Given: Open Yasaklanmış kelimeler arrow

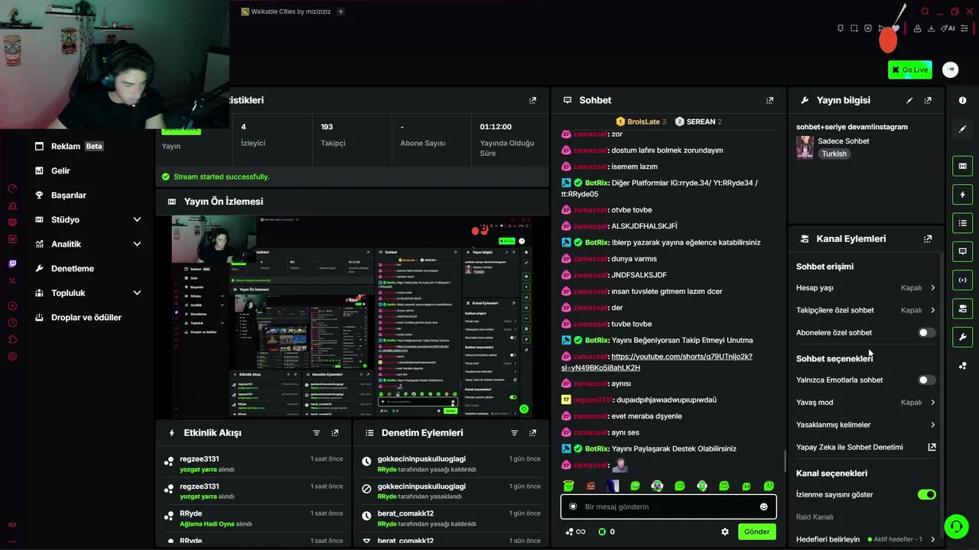Looking at the screenshot, I should click(932, 425).
